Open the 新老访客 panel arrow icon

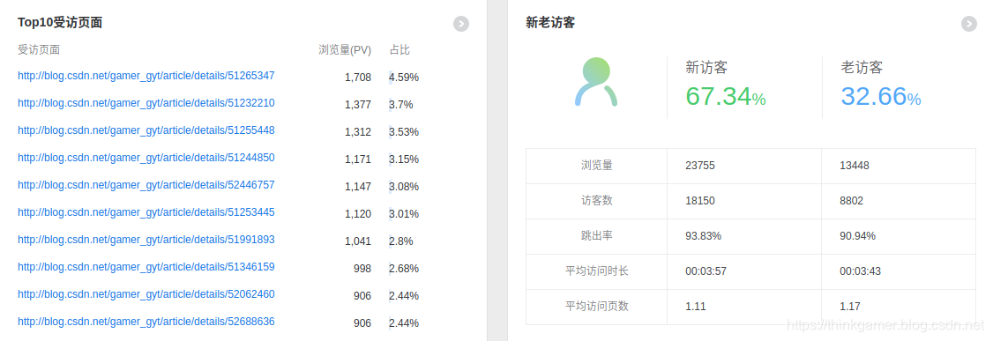tap(969, 24)
